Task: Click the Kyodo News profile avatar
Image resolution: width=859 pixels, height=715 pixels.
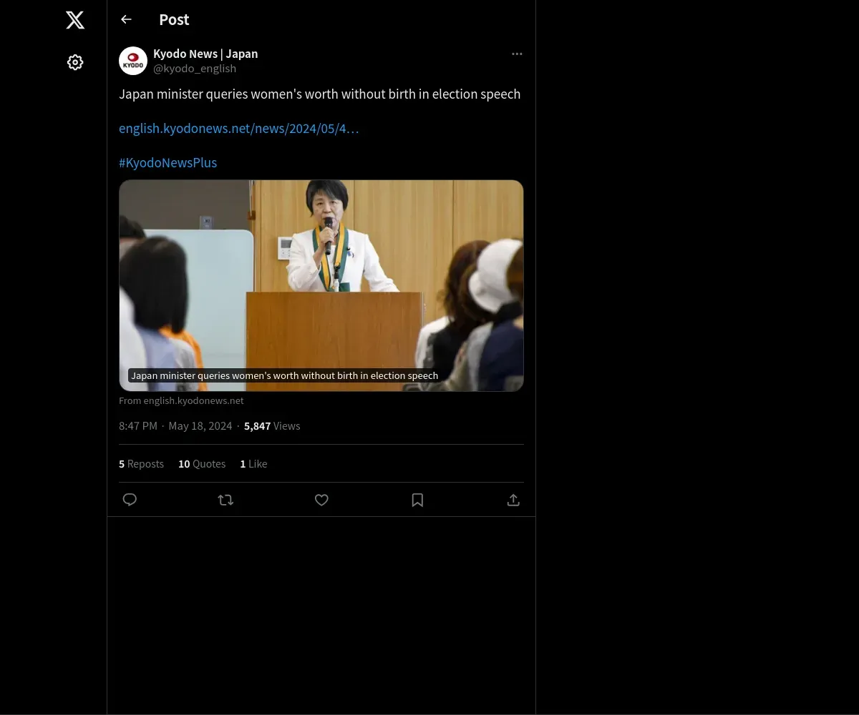Action: click(133, 61)
